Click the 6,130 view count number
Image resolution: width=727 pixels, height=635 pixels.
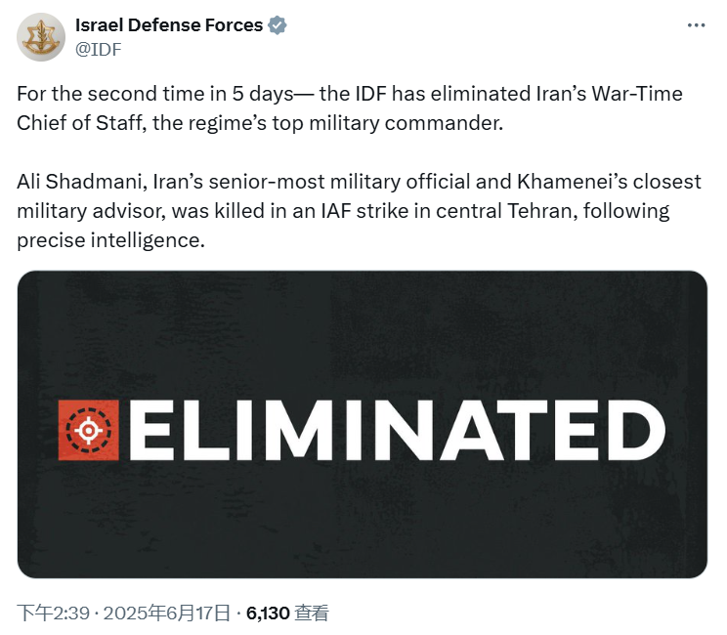tap(268, 614)
